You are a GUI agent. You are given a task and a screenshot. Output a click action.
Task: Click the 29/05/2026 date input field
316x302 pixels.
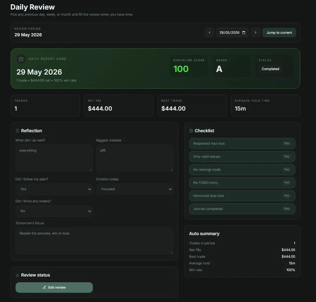(x=232, y=33)
